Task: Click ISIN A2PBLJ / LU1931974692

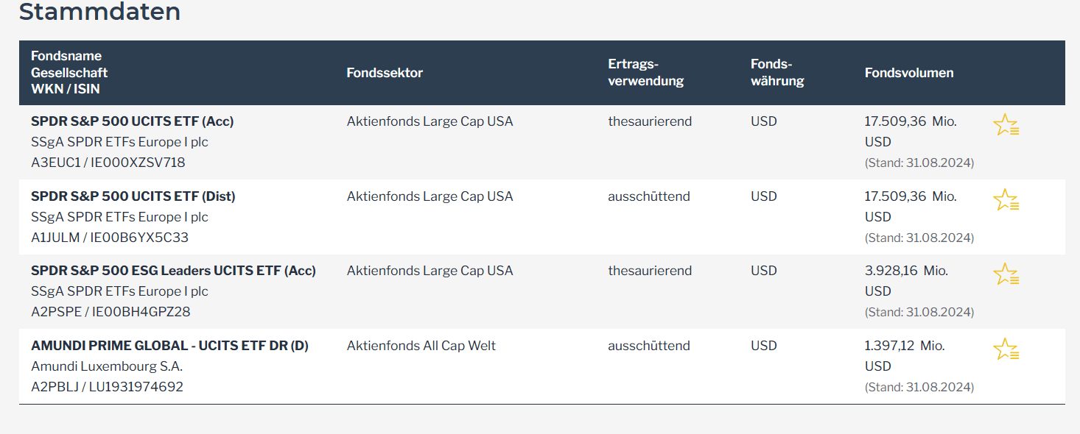Action: click(x=107, y=387)
